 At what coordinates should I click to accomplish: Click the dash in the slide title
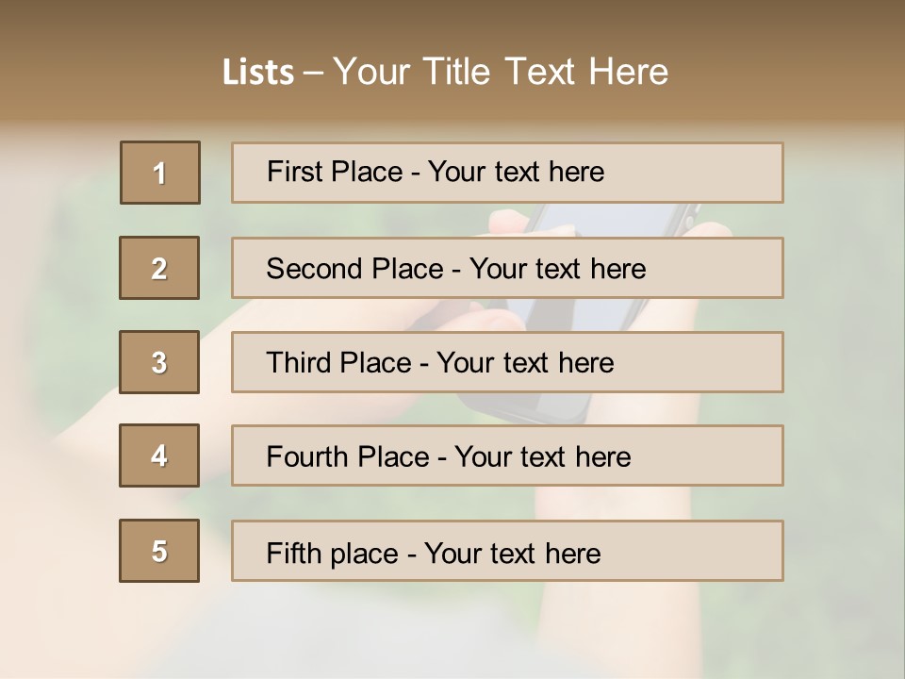click(313, 73)
